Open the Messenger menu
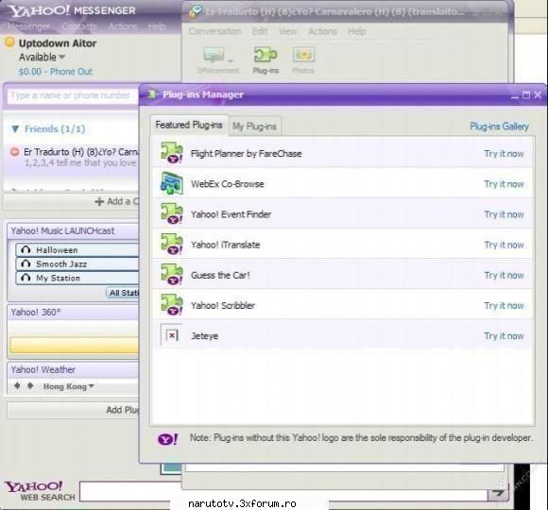The width and height of the screenshot is (548, 510). [x=28, y=26]
